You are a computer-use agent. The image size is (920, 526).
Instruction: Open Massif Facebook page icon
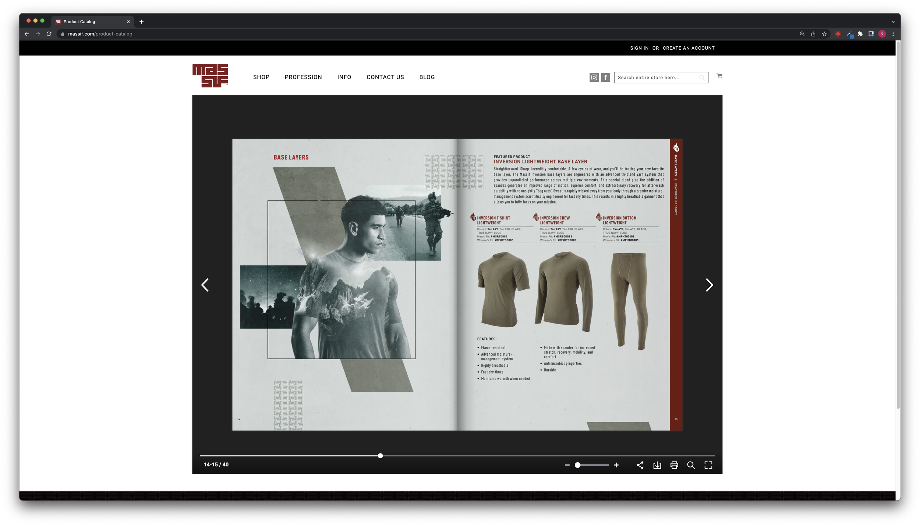[605, 77]
